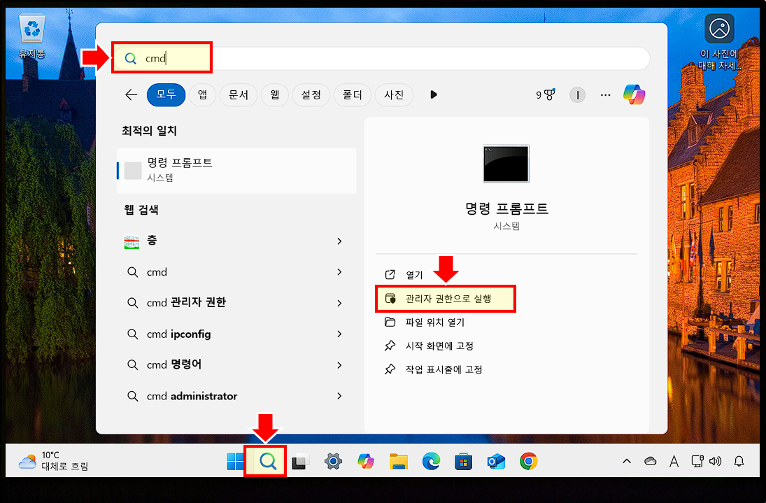Click the Copilot icon in the search panel
Image resolution: width=766 pixels, height=503 pixels.
pyautogui.click(x=634, y=94)
